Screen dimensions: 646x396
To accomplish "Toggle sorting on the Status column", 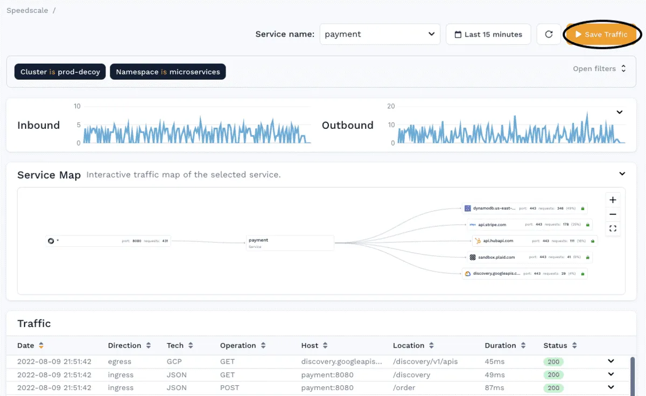I will tap(574, 345).
